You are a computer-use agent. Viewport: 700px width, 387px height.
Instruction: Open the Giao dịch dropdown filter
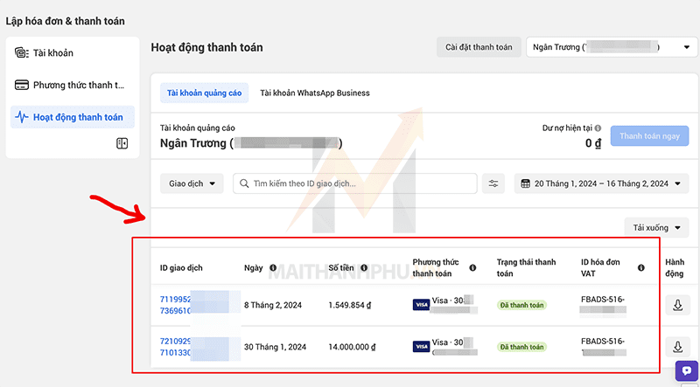[x=191, y=183]
